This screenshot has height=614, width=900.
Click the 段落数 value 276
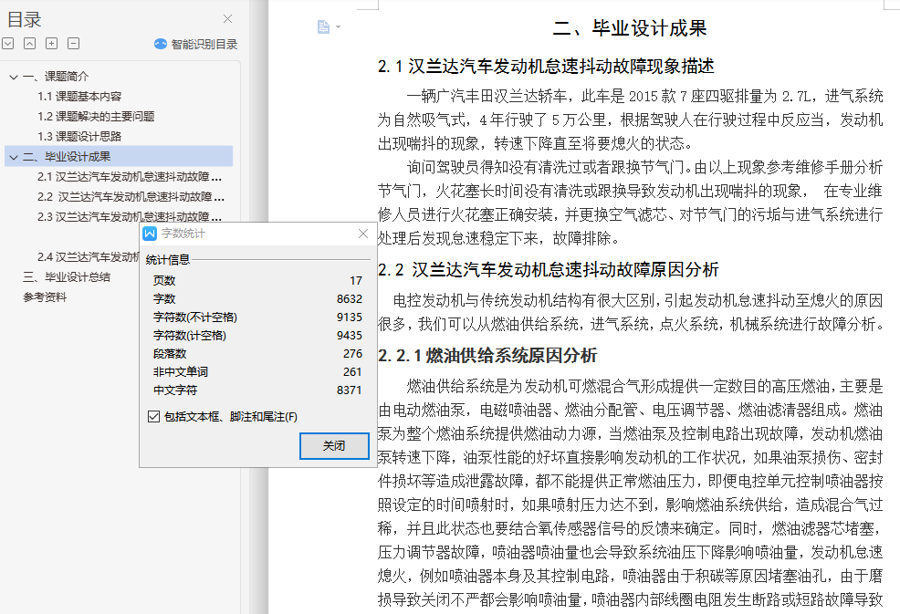353,354
